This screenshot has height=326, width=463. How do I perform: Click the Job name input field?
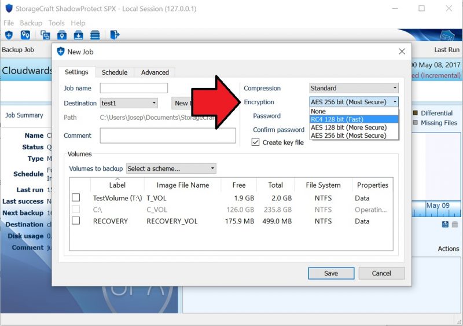pyautogui.click(x=134, y=88)
